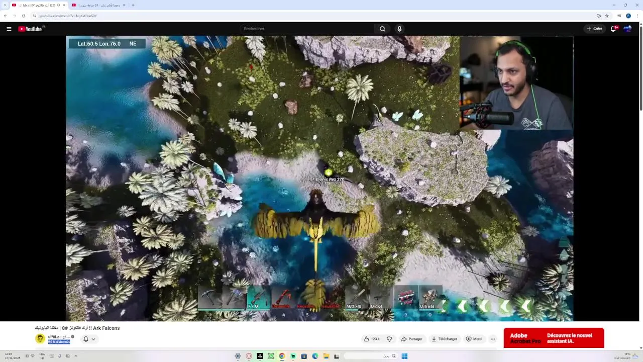Image resolution: width=643 pixels, height=362 pixels.
Task: Open Settings gear in taskbar
Action: [x=238, y=356]
